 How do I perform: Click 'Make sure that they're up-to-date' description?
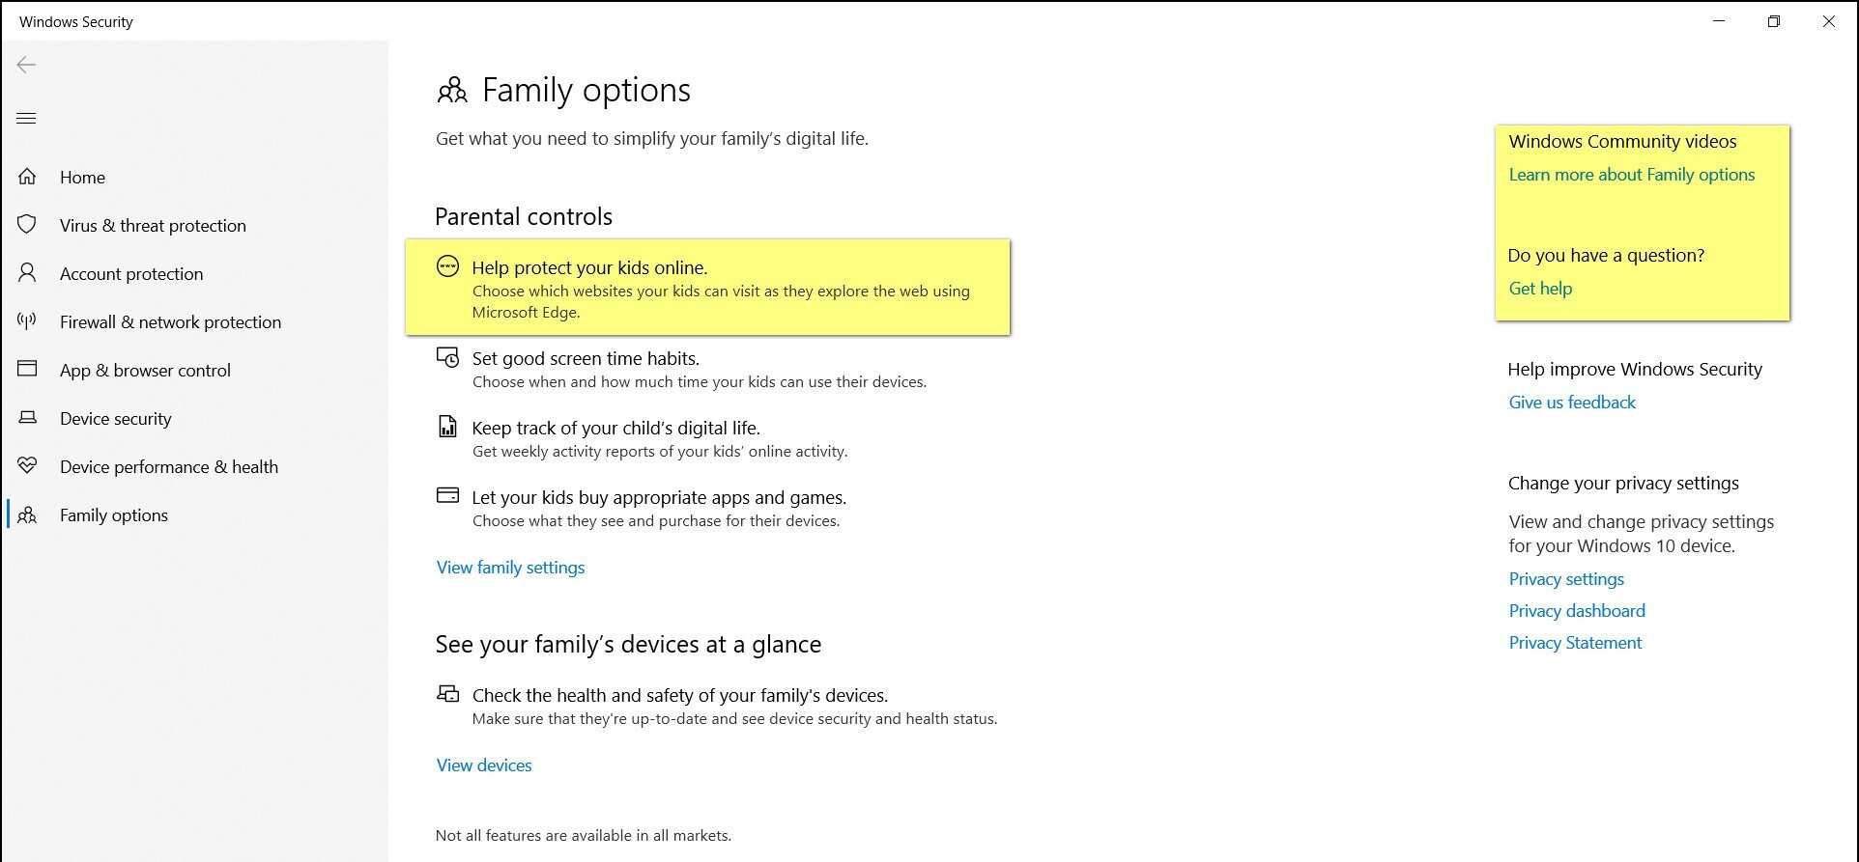click(734, 719)
